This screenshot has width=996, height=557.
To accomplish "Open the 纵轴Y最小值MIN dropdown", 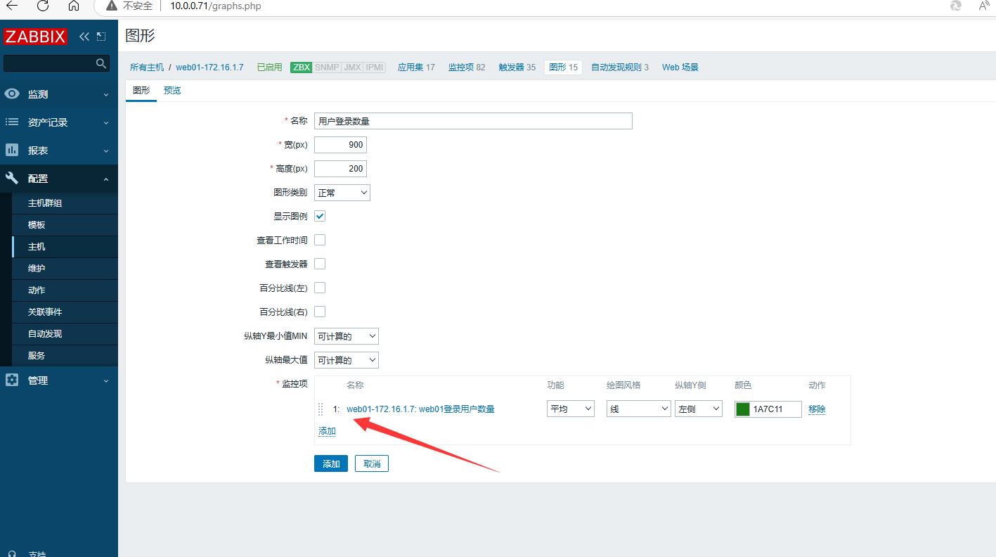I will [347, 336].
